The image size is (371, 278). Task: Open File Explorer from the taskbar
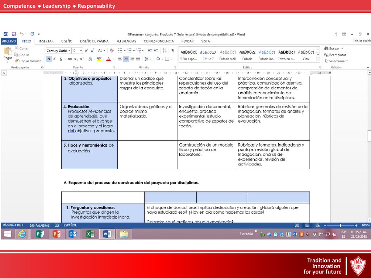click(x=124, y=234)
